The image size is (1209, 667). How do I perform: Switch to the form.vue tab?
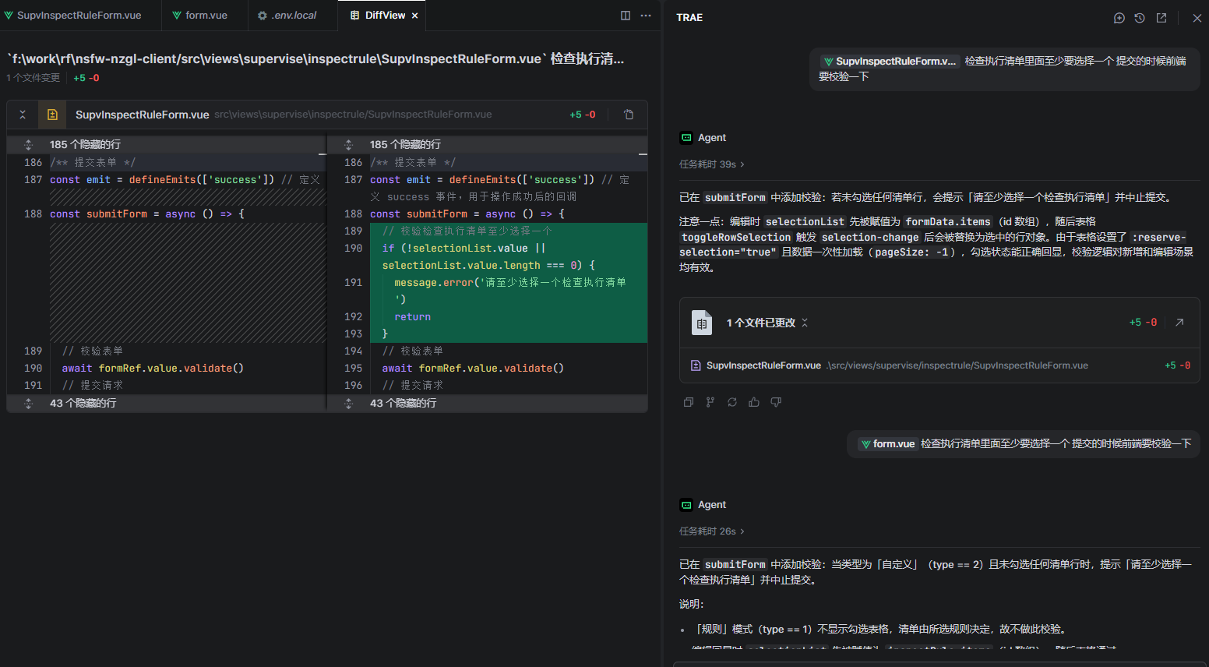[205, 16]
